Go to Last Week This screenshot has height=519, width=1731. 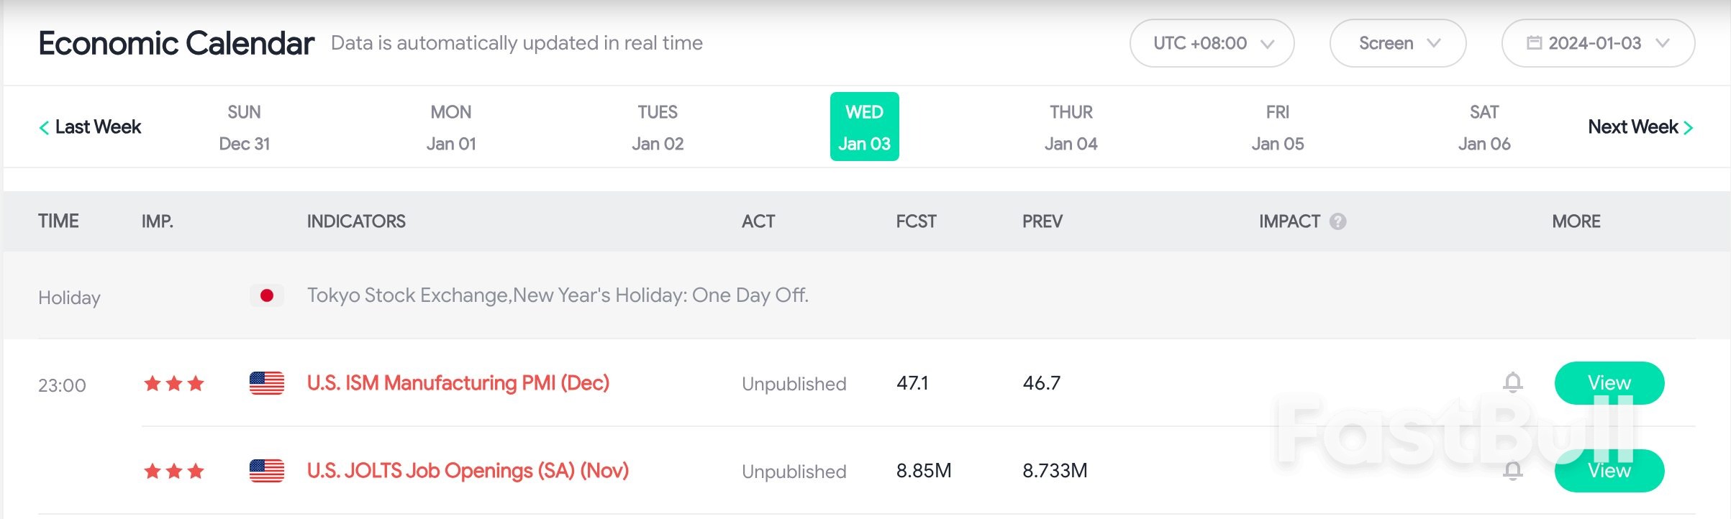click(90, 127)
